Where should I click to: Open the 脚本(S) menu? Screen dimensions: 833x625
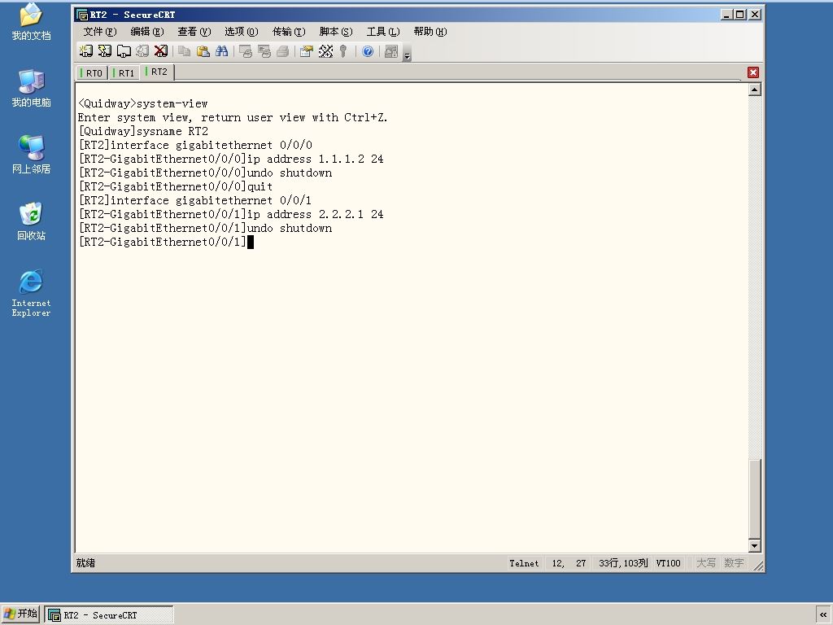tap(336, 32)
